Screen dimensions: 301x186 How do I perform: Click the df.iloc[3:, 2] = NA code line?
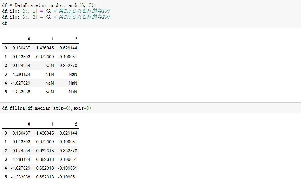[56, 17]
